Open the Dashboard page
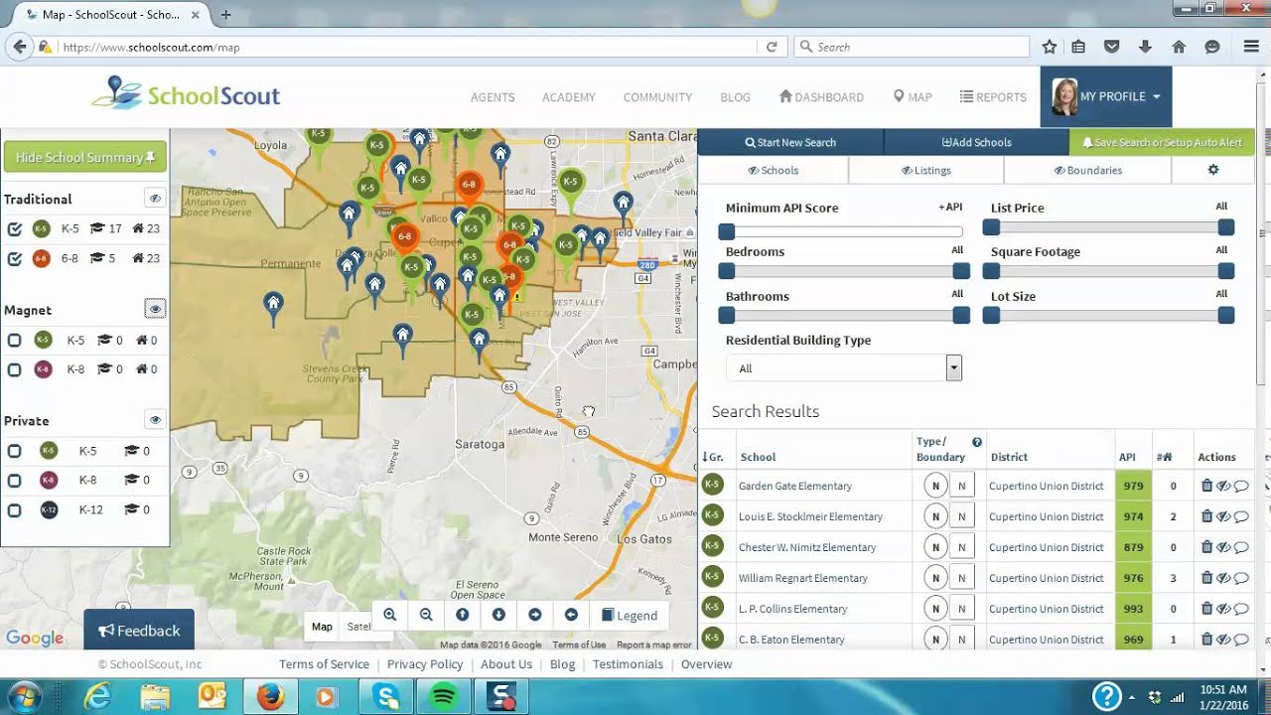Image resolution: width=1271 pixels, height=715 pixels. tap(821, 97)
